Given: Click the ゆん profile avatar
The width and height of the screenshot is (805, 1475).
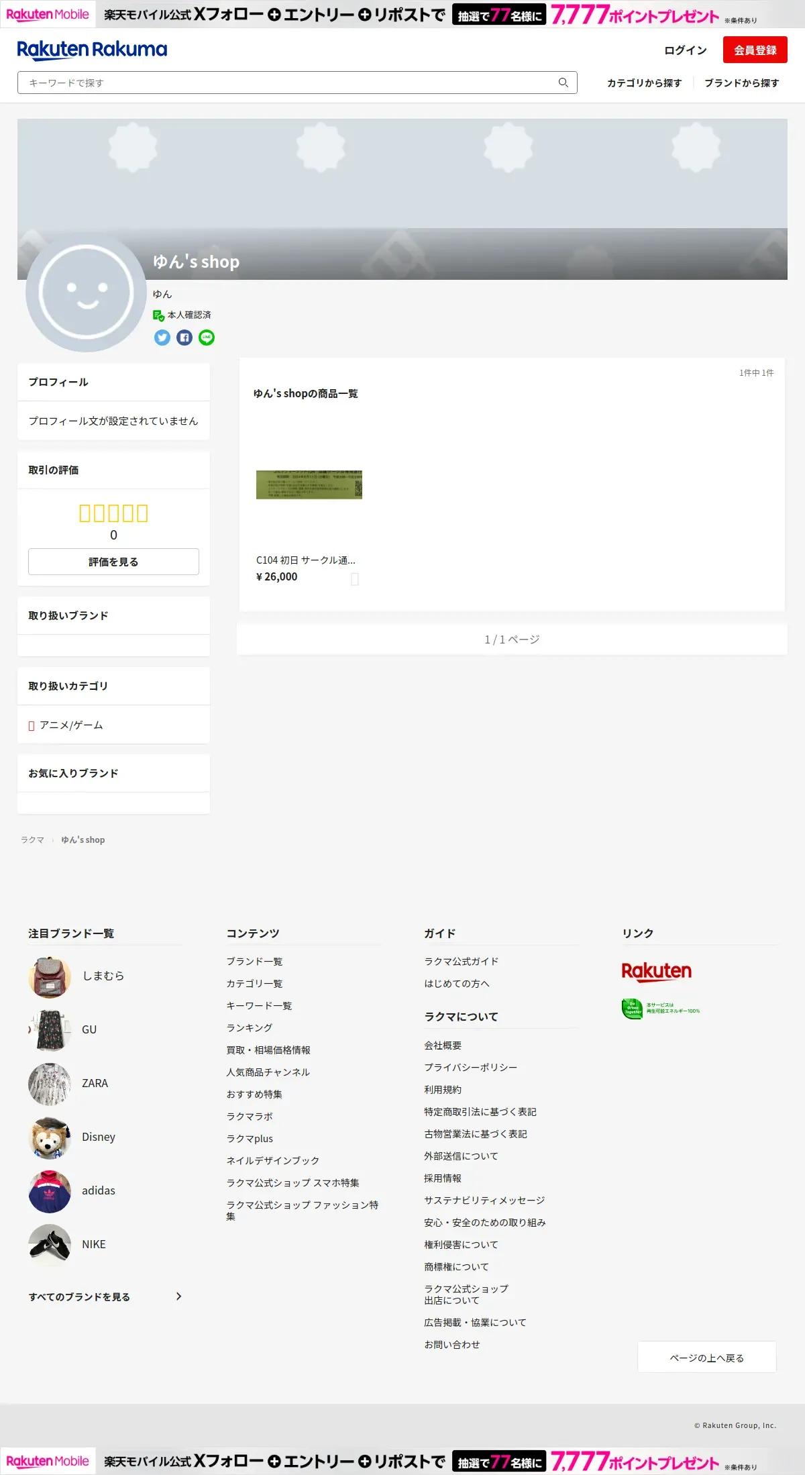Looking at the screenshot, I should [86, 292].
